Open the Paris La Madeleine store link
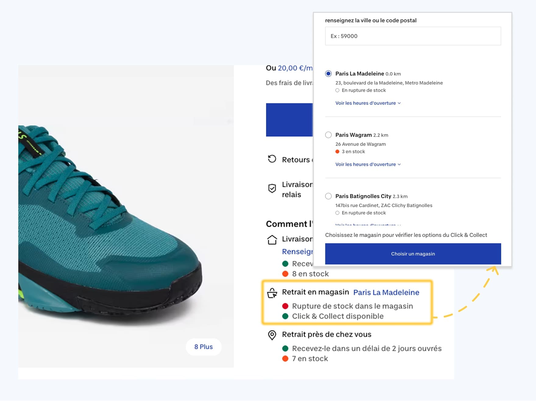This screenshot has height=401, width=536. (386, 292)
